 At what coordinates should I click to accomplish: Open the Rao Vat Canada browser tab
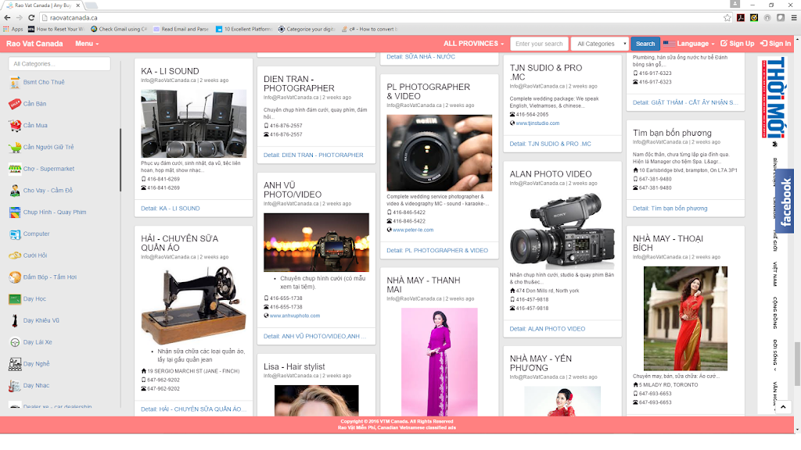point(43,5)
